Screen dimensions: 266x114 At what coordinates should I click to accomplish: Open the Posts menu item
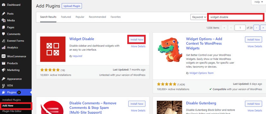(x=16, y=14)
